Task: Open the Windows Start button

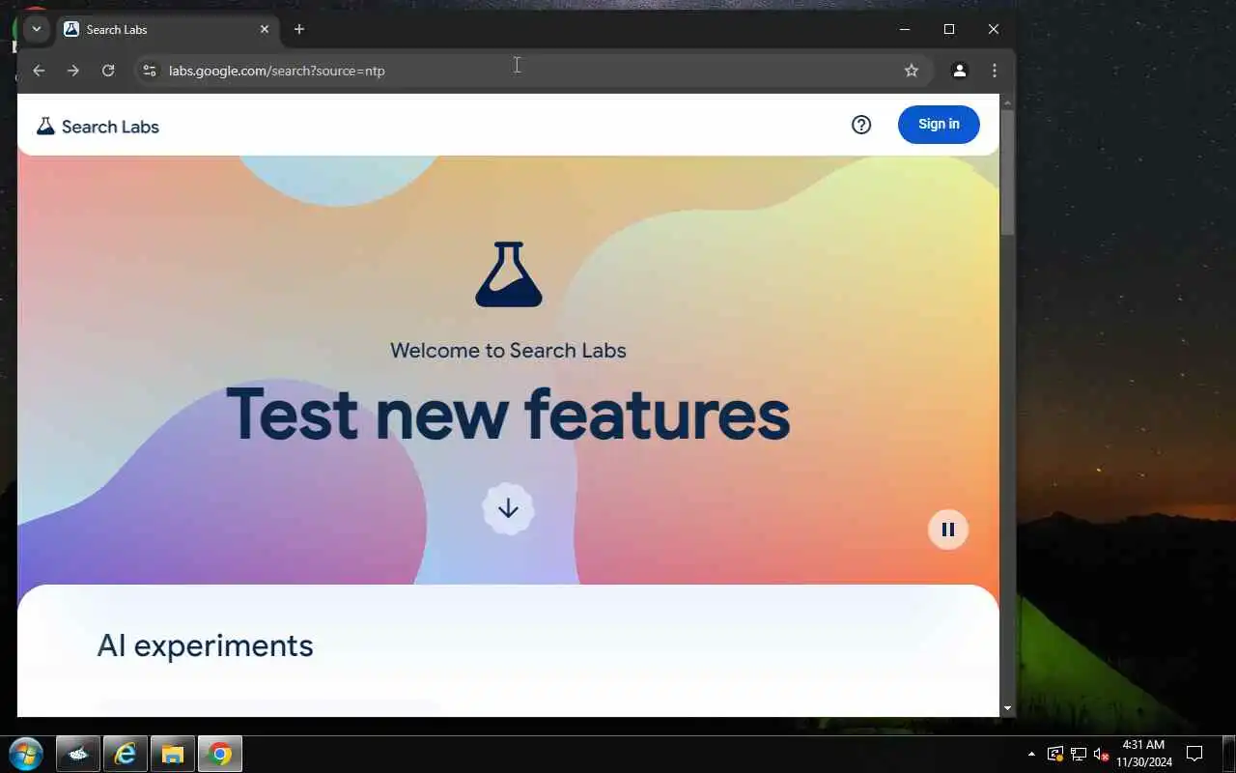Action: (25, 754)
